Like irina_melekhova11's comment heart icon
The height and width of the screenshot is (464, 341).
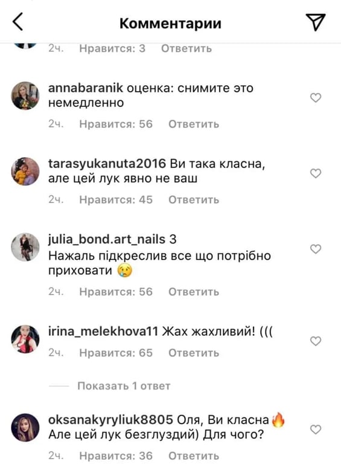[316, 341]
